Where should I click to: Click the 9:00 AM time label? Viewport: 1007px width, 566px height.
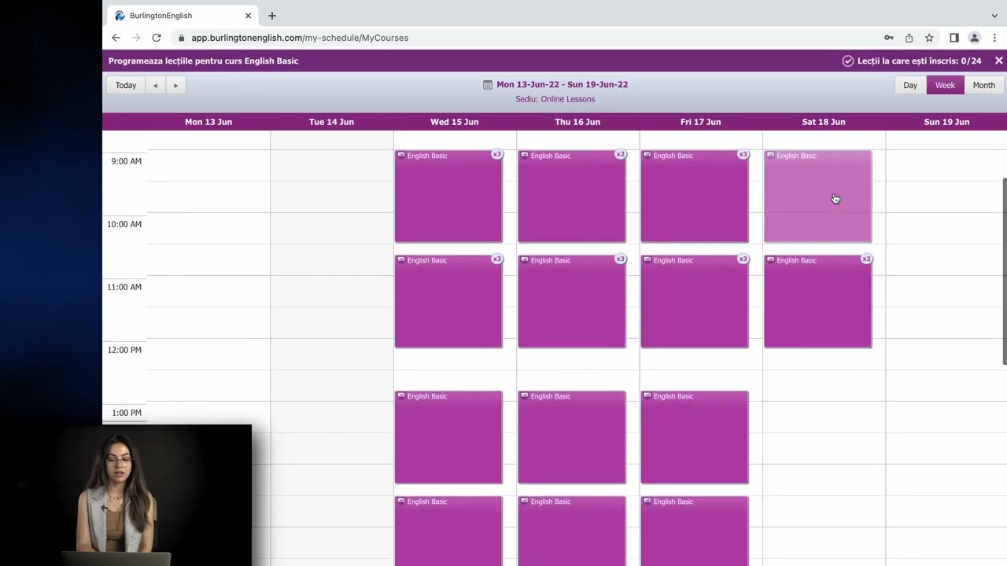point(126,161)
